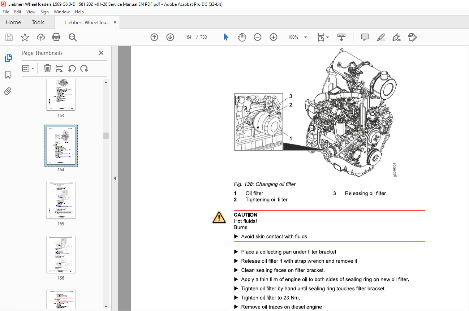The width and height of the screenshot is (469, 311).
Task: Rotate the page clockwise
Action: [x=84, y=68]
